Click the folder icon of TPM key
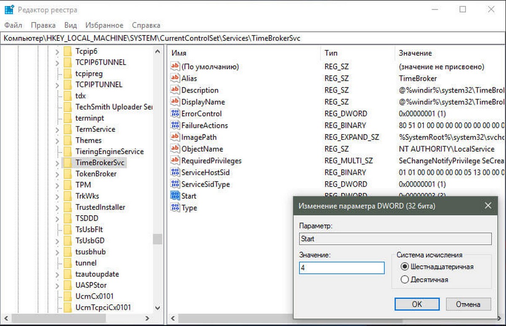506x326 pixels. point(67,185)
